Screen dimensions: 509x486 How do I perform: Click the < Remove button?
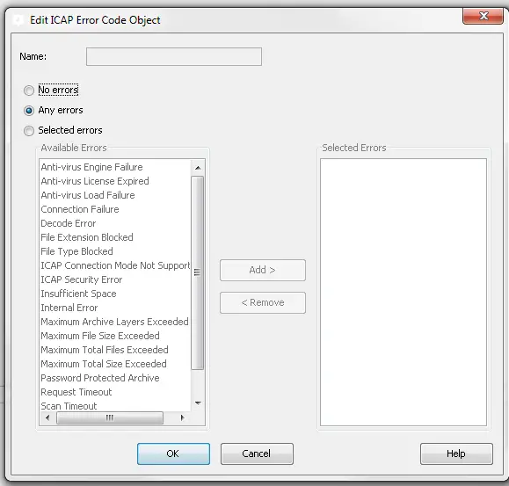(263, 302)
